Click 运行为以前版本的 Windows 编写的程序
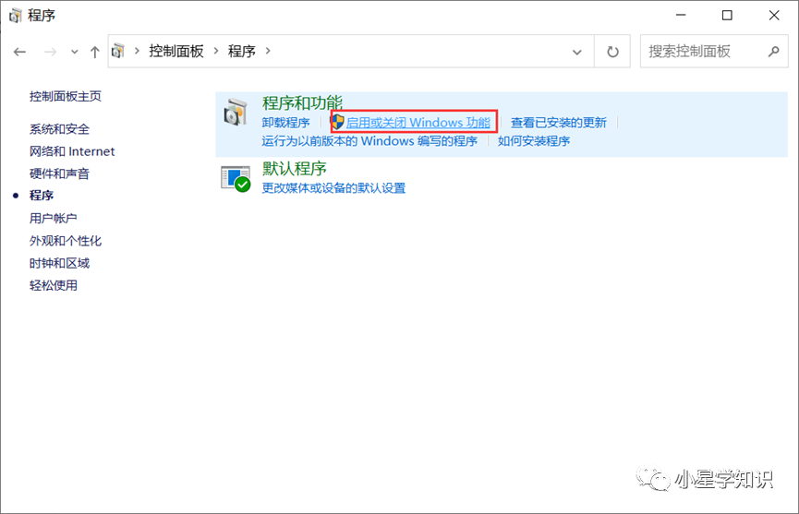The width and height of the screenshot is (799, 514). (x=369, y=141)
